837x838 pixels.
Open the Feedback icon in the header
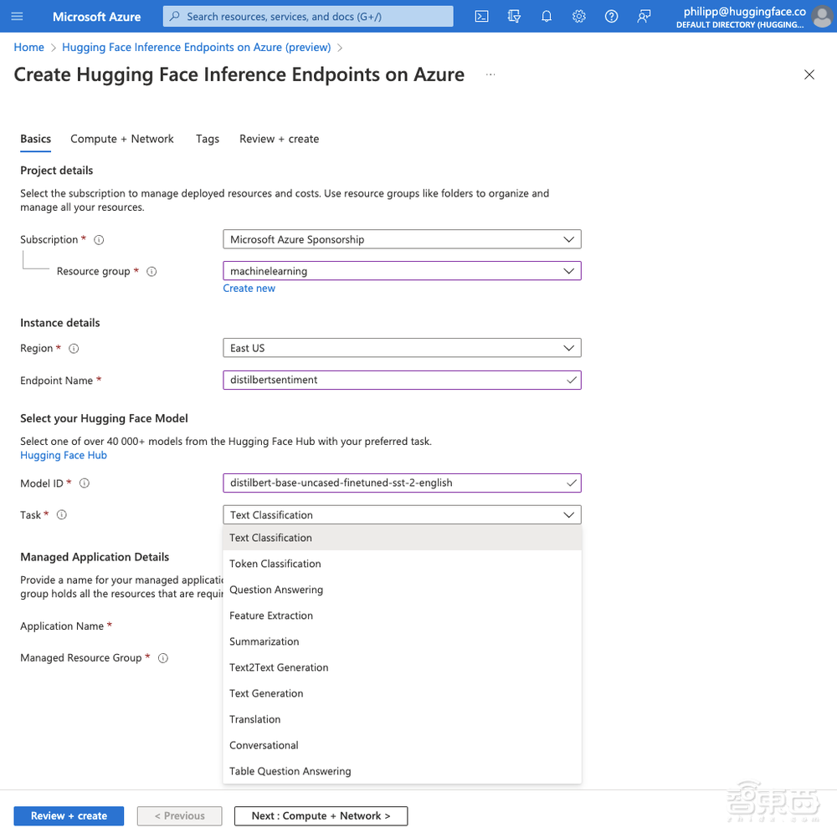[644, 16]
